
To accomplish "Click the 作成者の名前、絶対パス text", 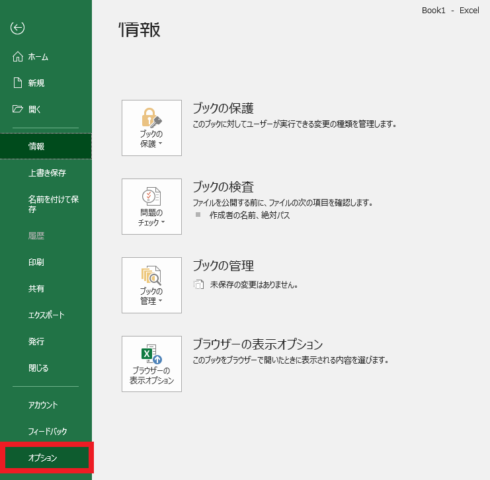I will (x=250, y=215).
